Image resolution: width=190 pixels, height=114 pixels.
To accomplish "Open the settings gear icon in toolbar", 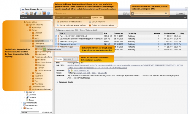I will (48, 13).
